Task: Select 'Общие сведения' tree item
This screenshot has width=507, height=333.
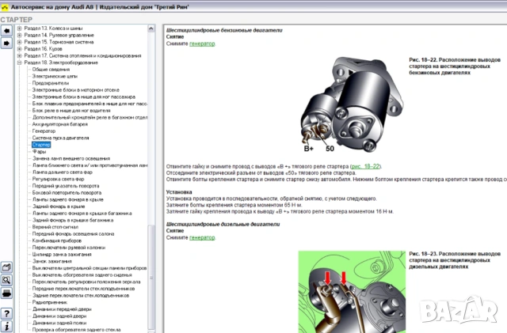Action: click(x=51, y=70)
